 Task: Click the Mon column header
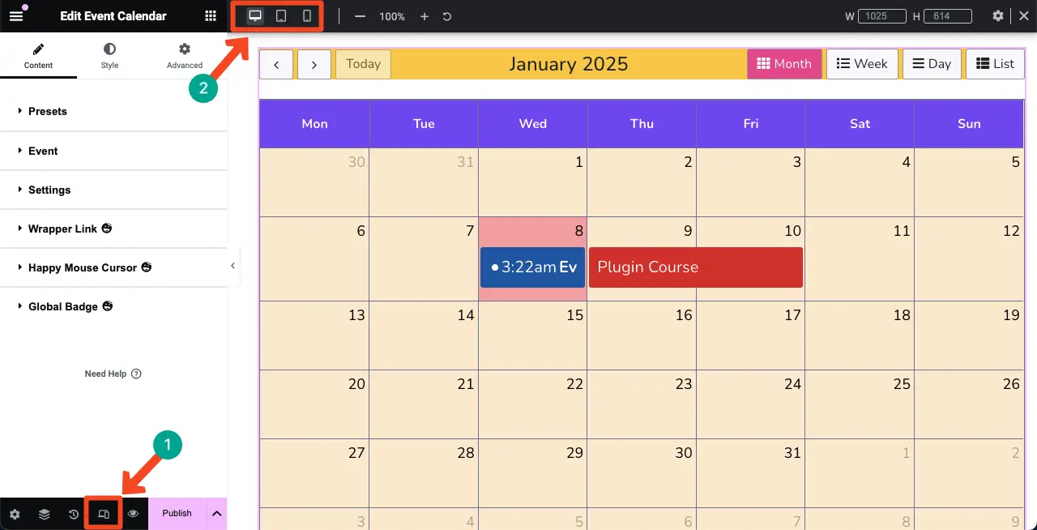tap(314, 123)
